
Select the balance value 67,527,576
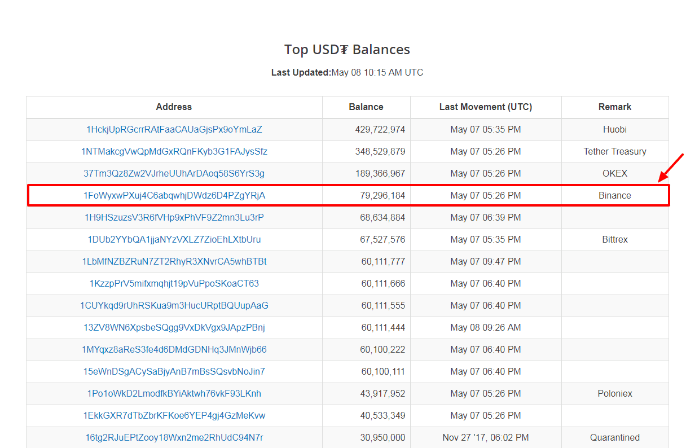click(382, 240)
